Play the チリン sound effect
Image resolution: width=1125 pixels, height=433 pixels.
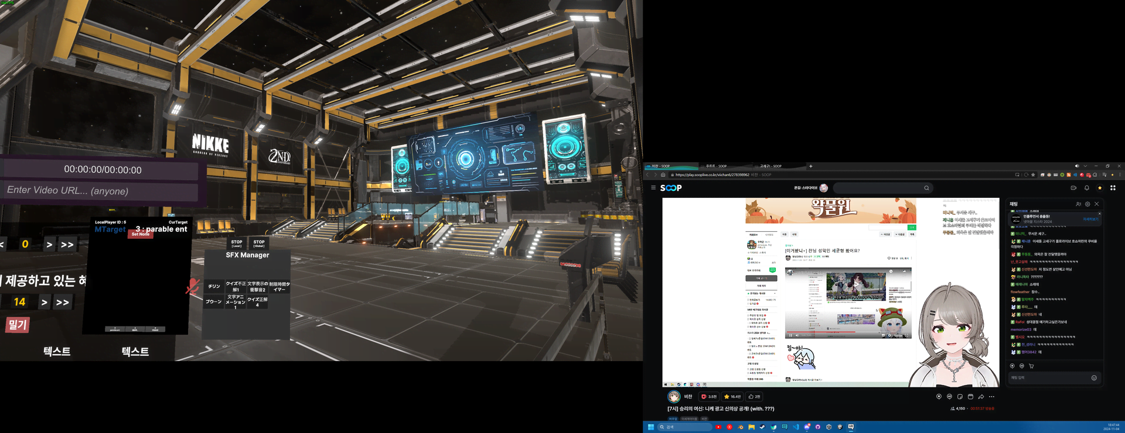214,287
